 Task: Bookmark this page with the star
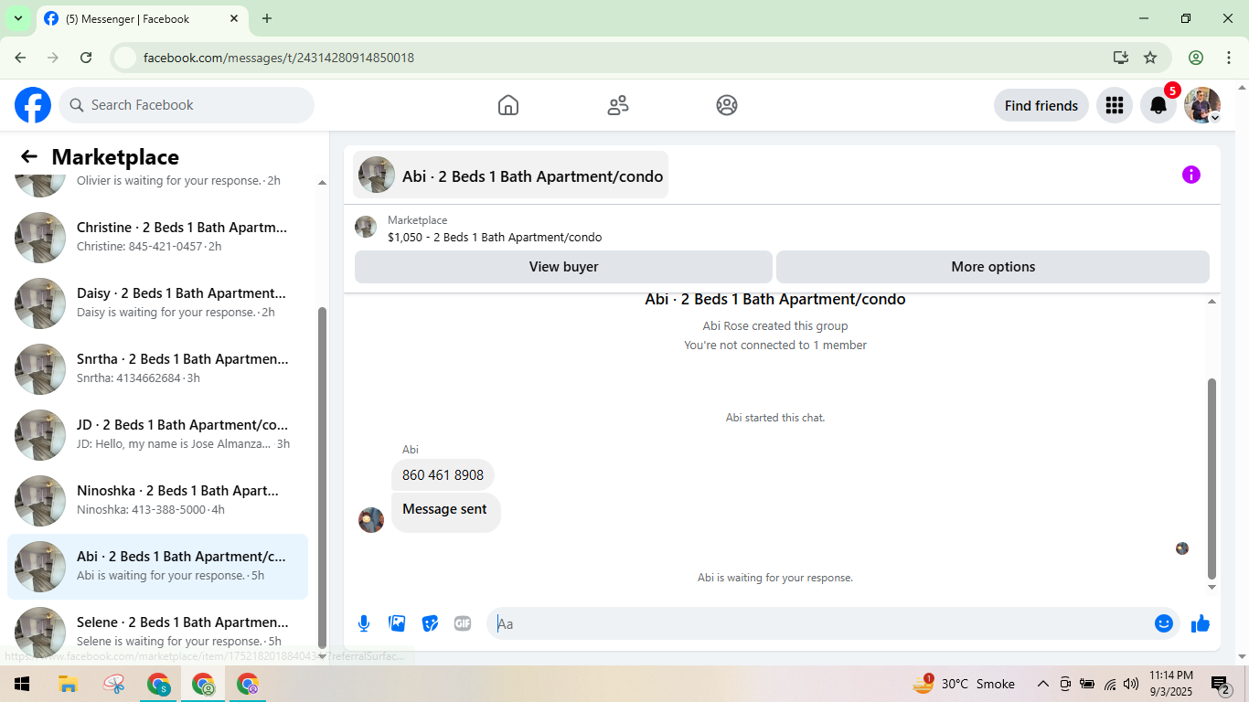(1150, 58)
